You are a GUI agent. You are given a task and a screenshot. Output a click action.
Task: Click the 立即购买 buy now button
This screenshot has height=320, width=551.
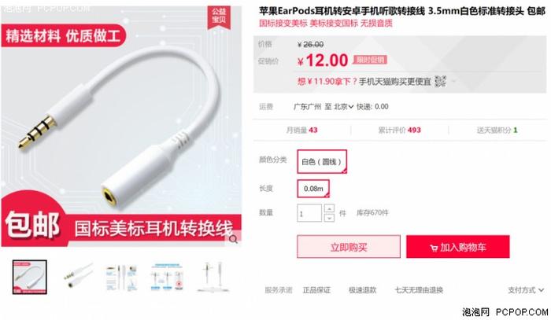coord(349,247)
